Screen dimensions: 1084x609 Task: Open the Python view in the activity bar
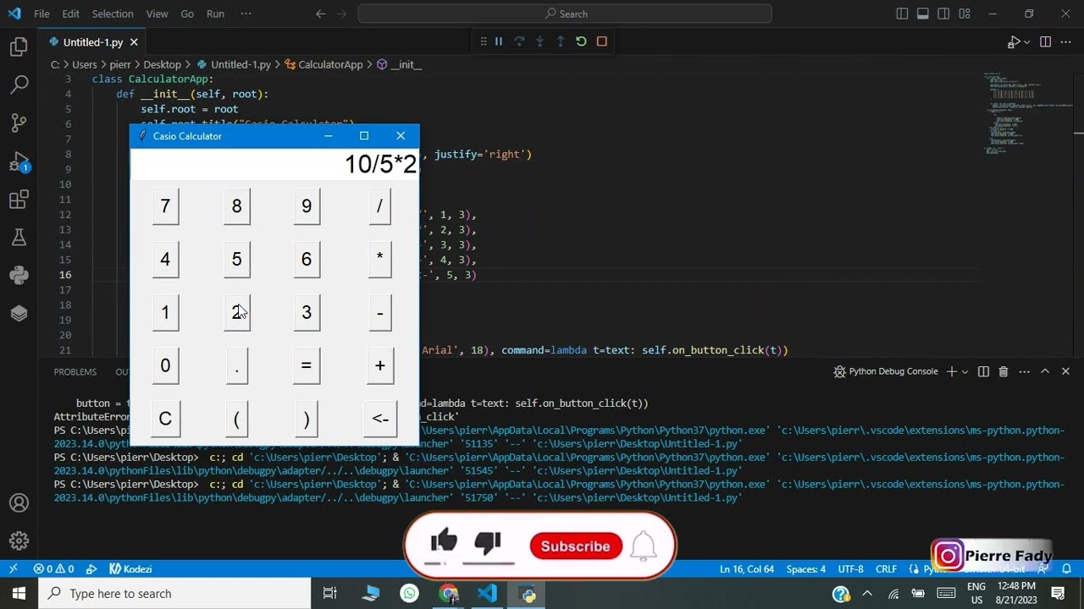(19, 276)
